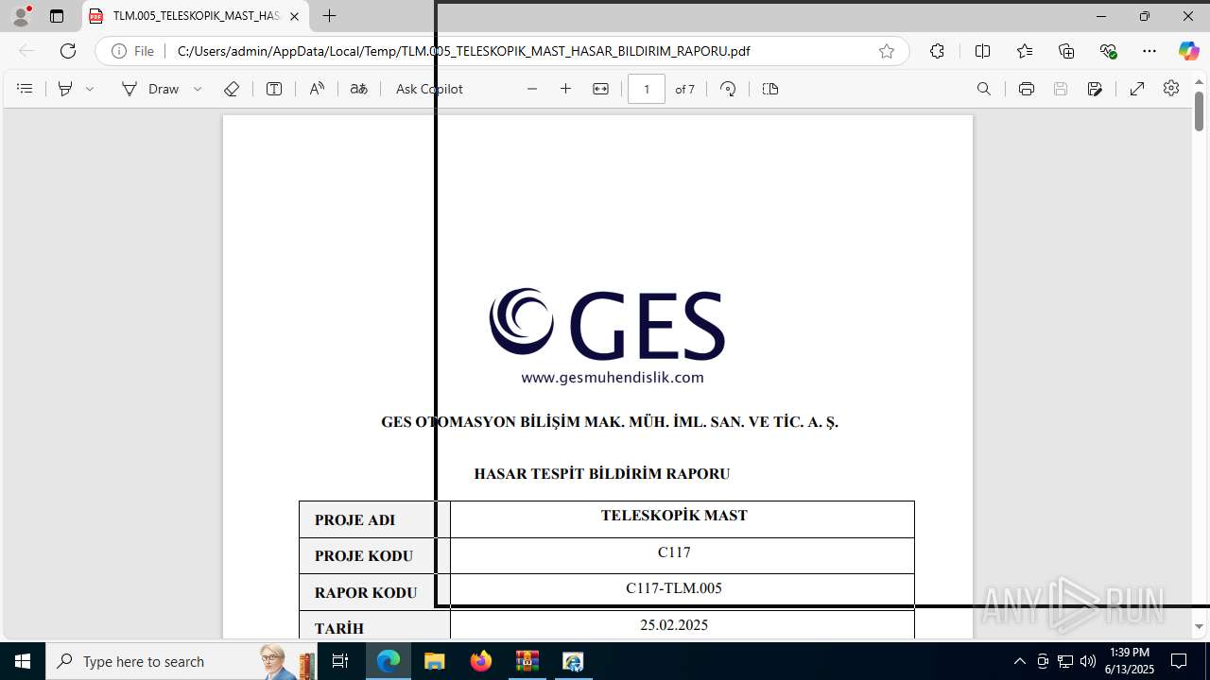Click the vertical scrollbar thumb

tap(1199, 111)
